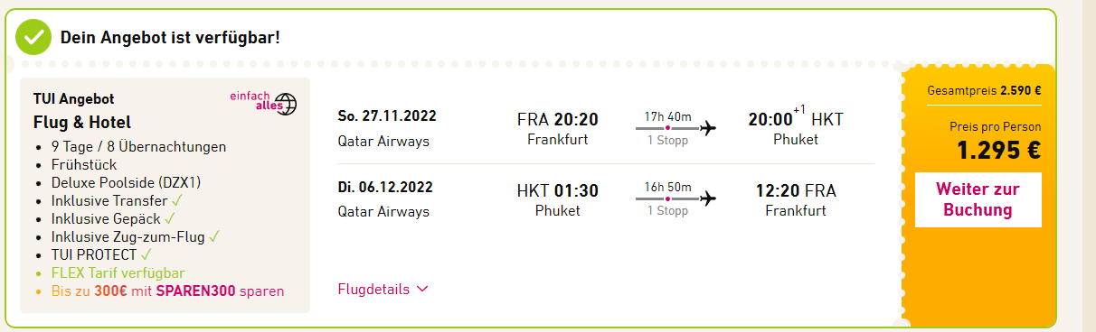Viewport: 1096px width, 332px height.
Task: Click the Zug-zum-Flug green checkmark
Action: click(213, 236)
